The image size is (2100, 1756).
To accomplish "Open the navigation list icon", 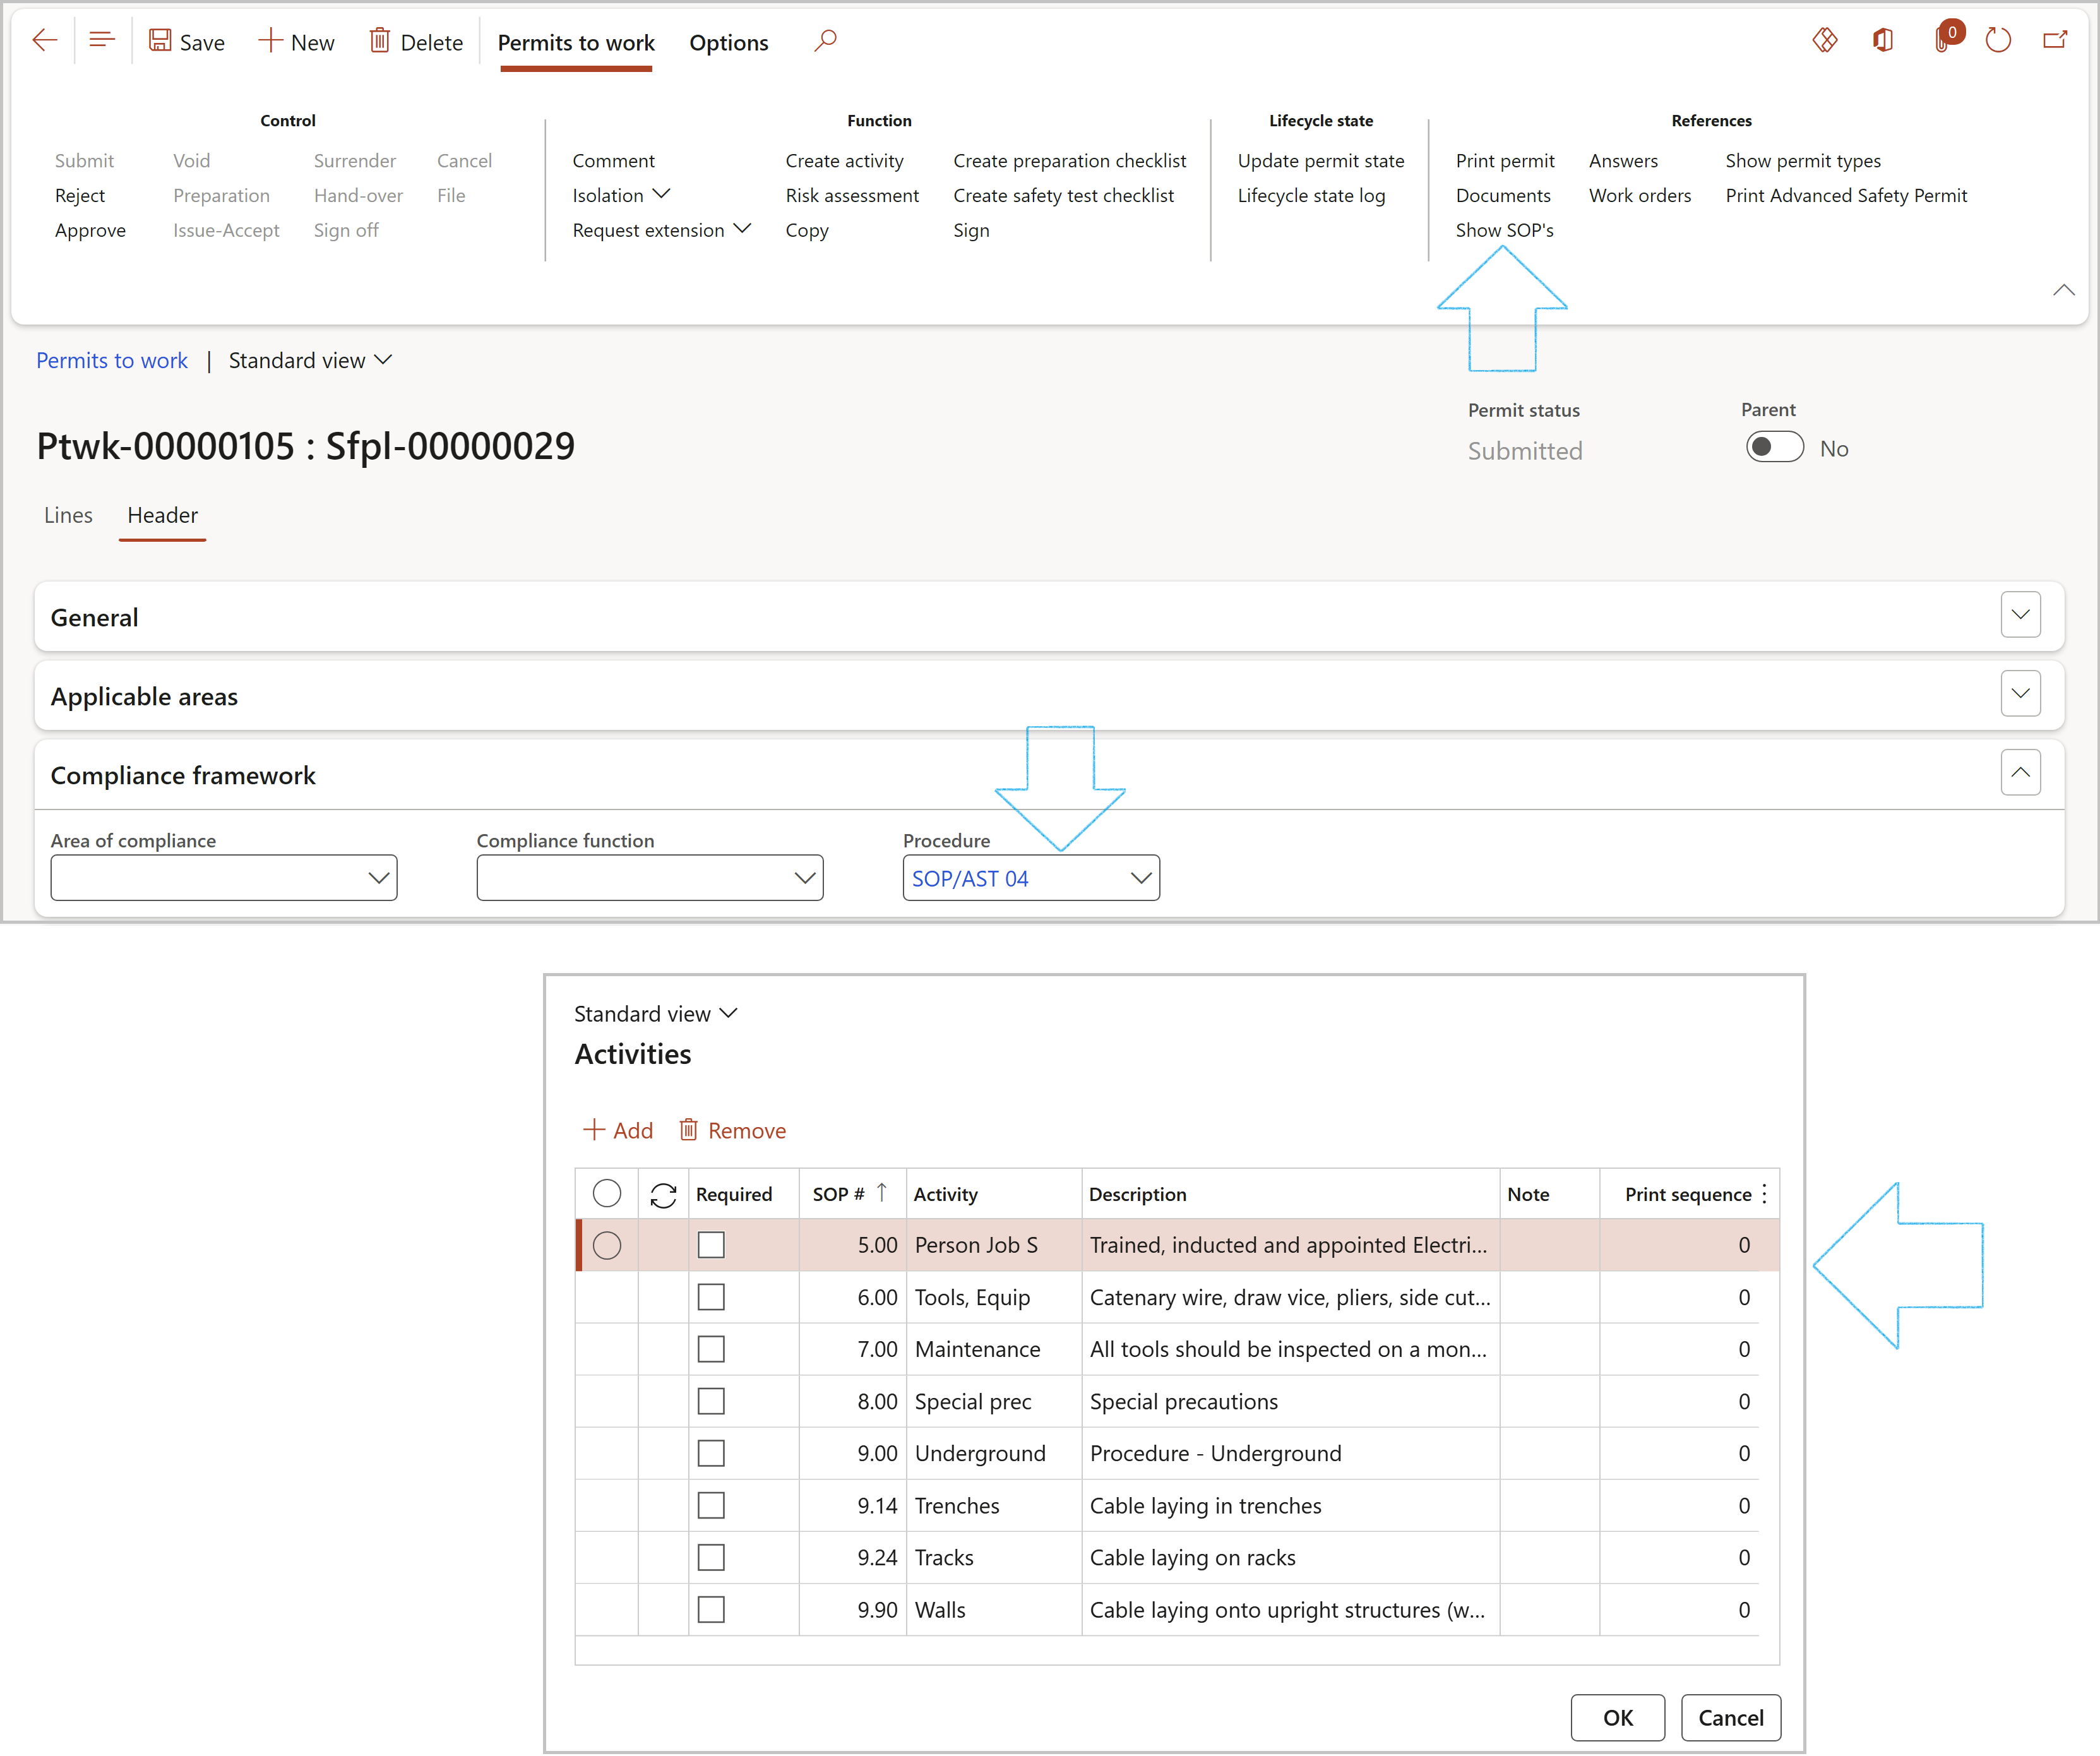I will tap(102, 41).
